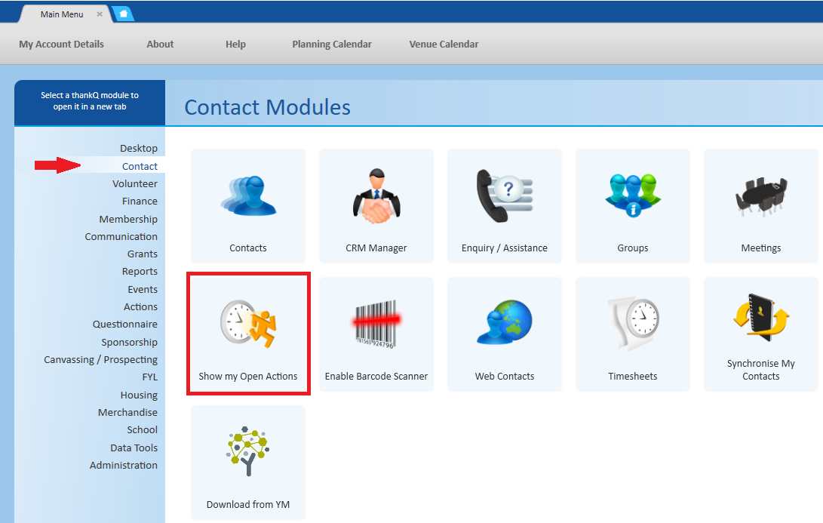Click the home tab icon

point(124,14)
